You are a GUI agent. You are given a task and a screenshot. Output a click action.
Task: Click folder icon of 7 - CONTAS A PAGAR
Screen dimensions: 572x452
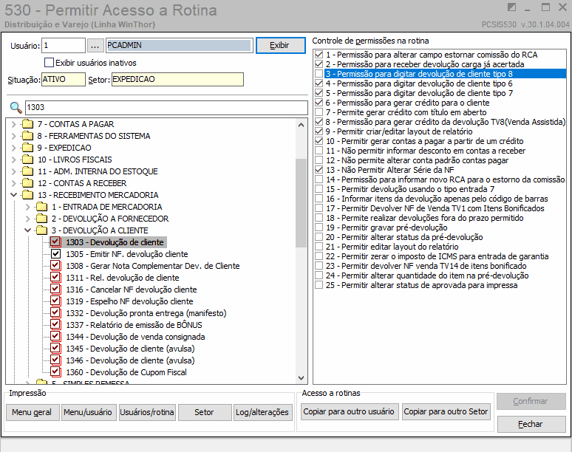tap(27, 124)
